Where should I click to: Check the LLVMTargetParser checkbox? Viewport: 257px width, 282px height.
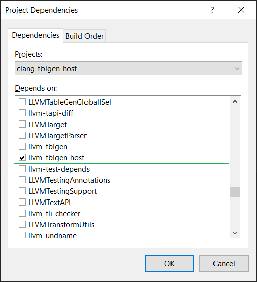click(x=22, y=135)
